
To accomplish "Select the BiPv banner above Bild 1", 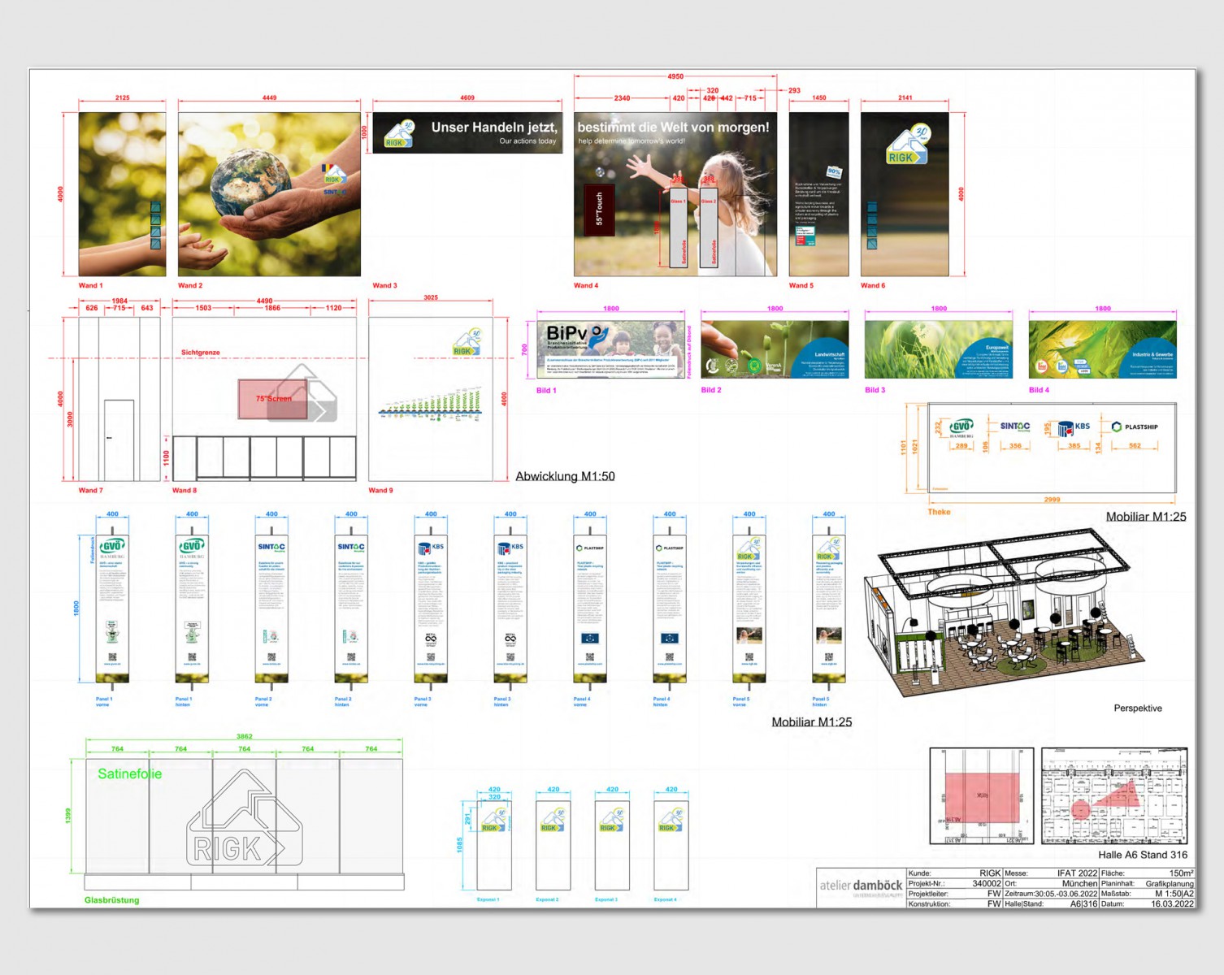I will [x=610, y=349].
